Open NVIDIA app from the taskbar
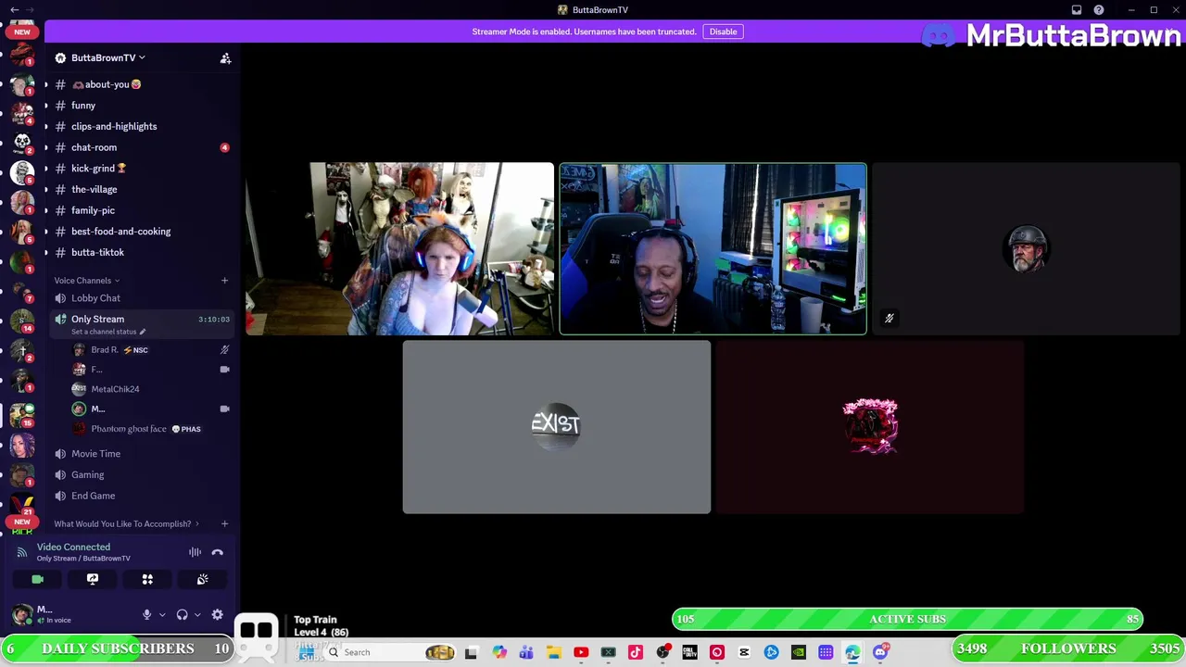 click(799, 652)
